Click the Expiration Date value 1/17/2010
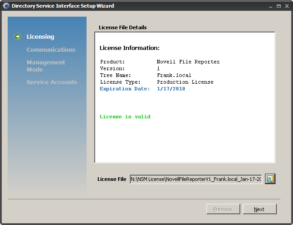The height and width of the screenshot is (225, 293). tap(171, 89)
